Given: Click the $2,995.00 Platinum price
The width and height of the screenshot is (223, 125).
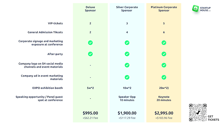Looking at the screenshot, I should tap(164, 113).
